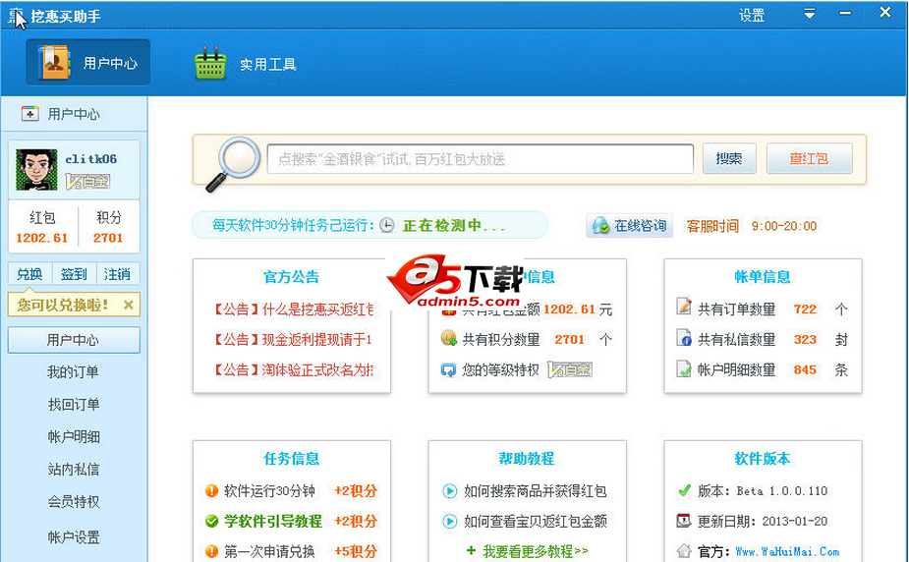Open 我的订单 in the sidebar
909x562 pixels.
74,372
